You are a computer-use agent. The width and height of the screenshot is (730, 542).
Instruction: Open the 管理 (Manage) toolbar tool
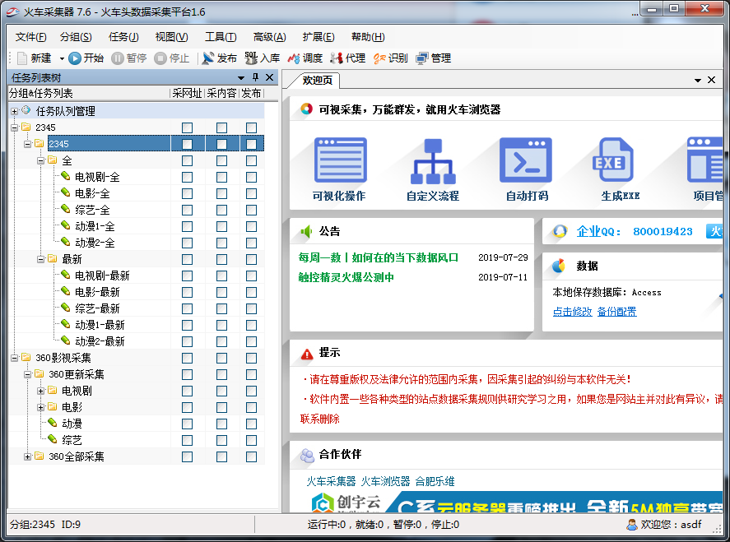point(422,58)
